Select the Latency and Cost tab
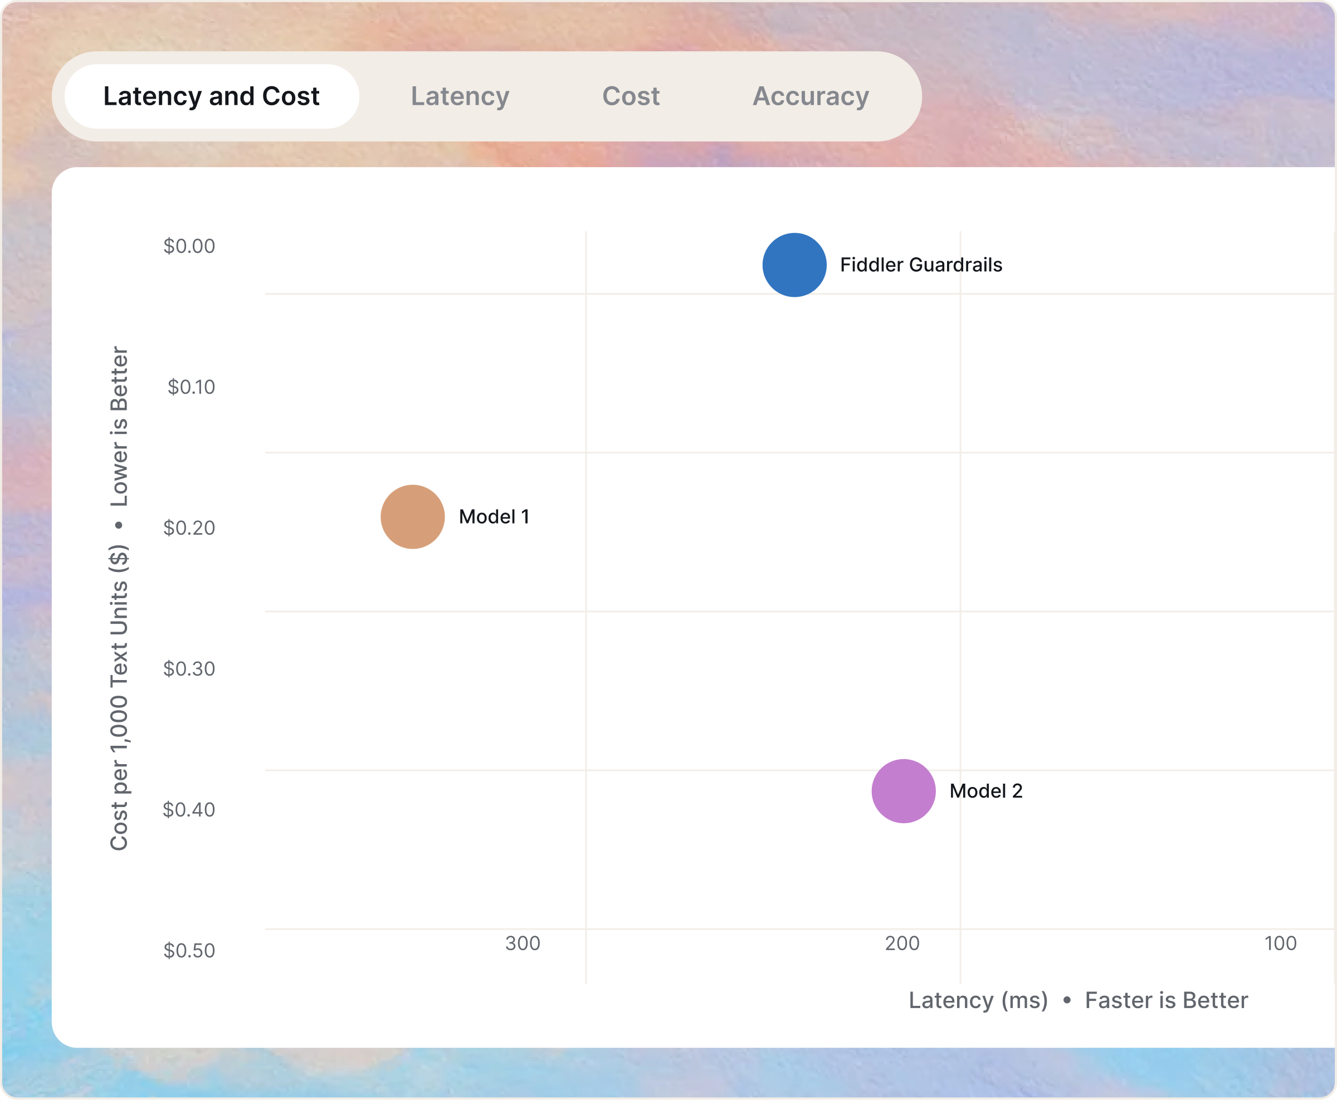Viewport: 1337px width, 1100px height. coord(212,96)
